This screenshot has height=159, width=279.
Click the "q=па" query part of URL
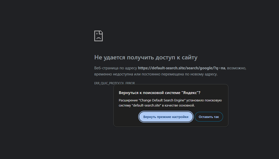(220, 68)
